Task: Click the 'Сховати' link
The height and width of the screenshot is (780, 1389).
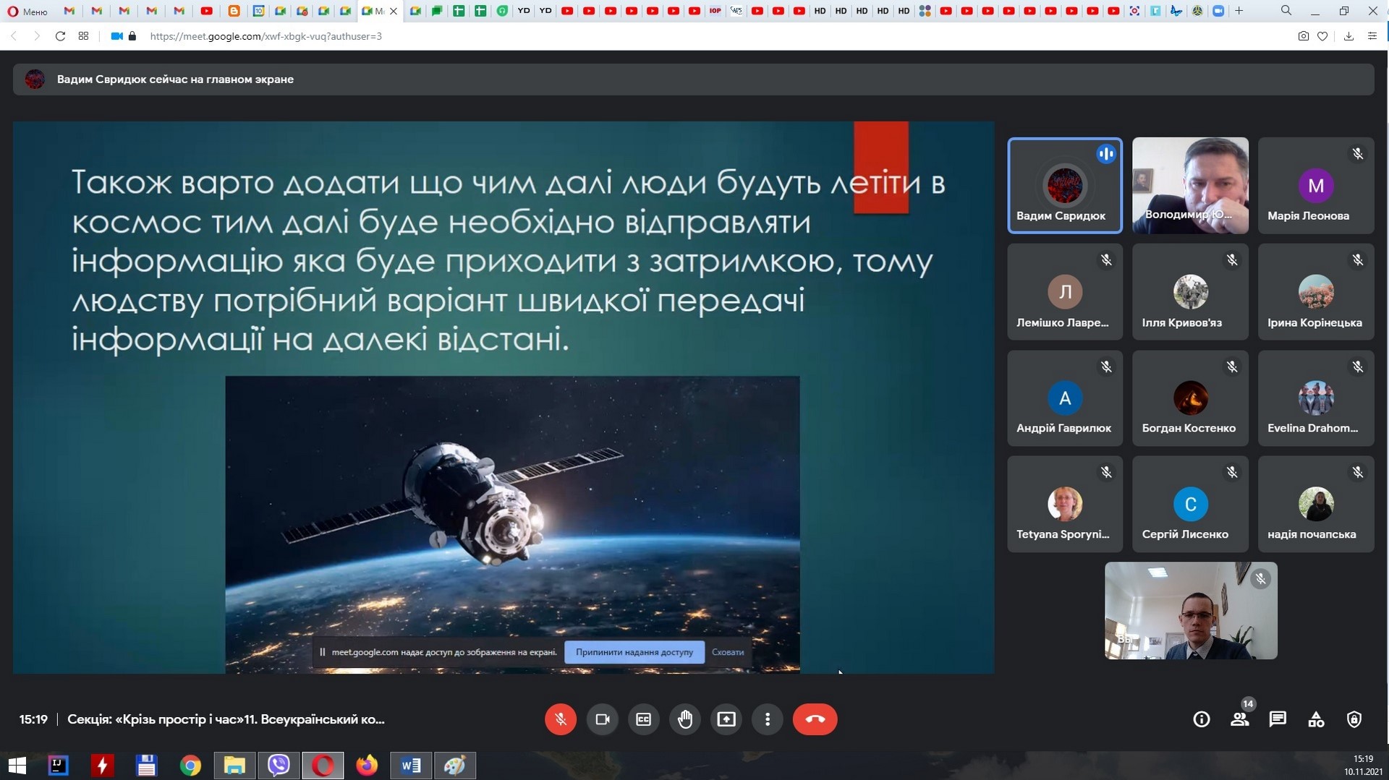Action: click(x=727, y=652)
